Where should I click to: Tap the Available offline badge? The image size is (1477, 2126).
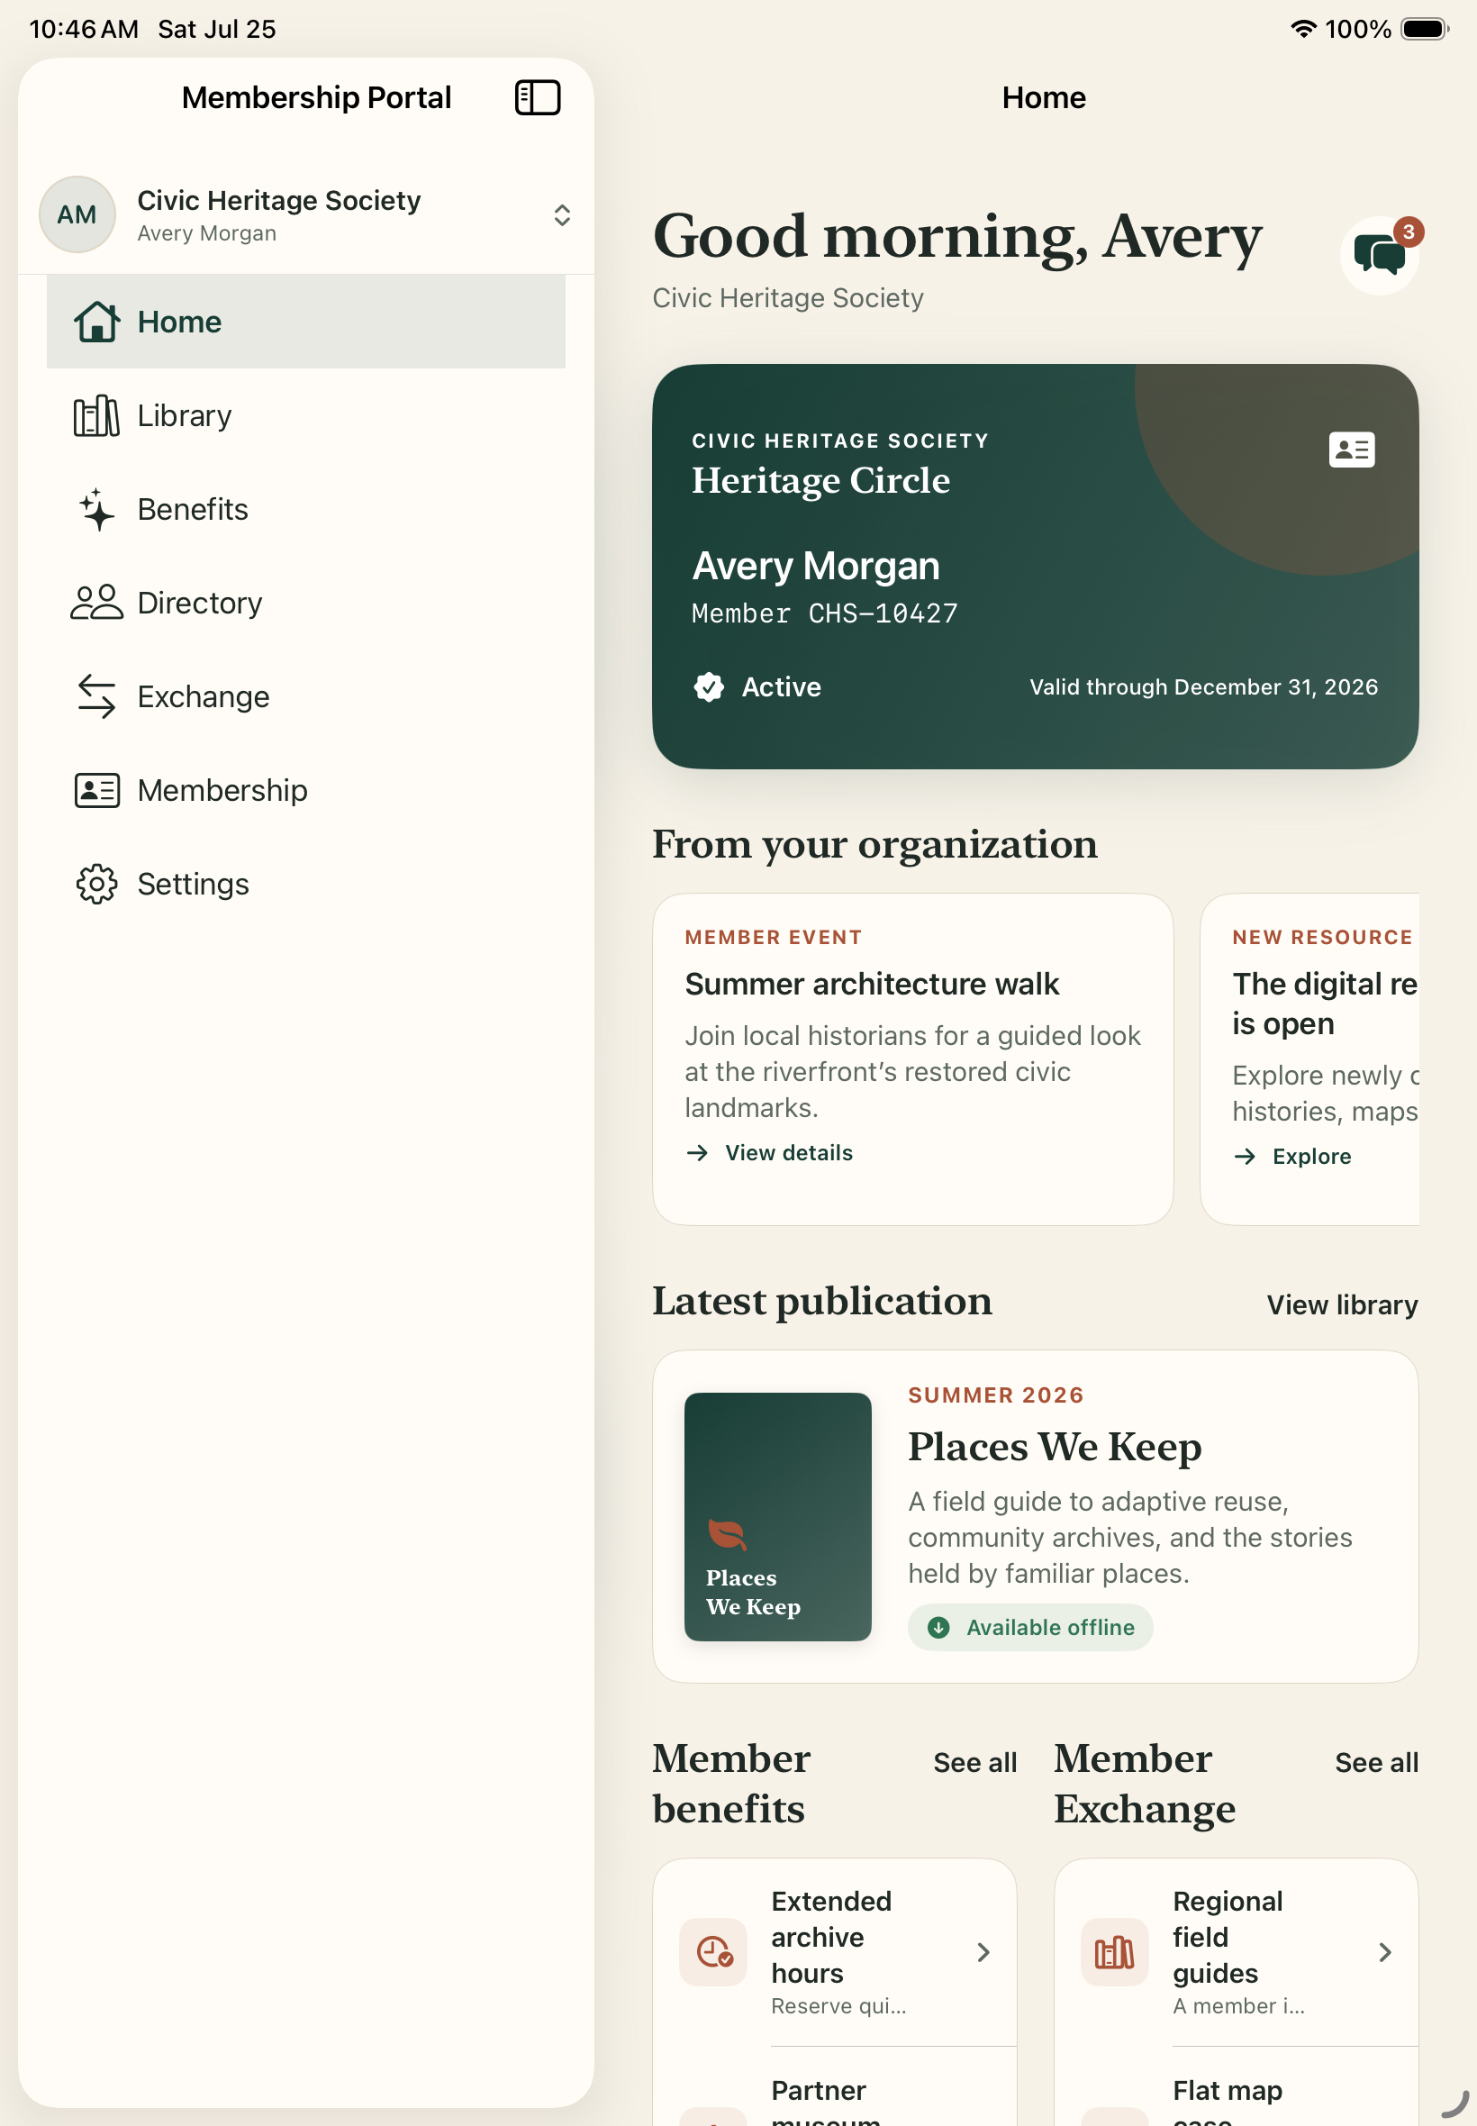click(x=1030, y=1626)
